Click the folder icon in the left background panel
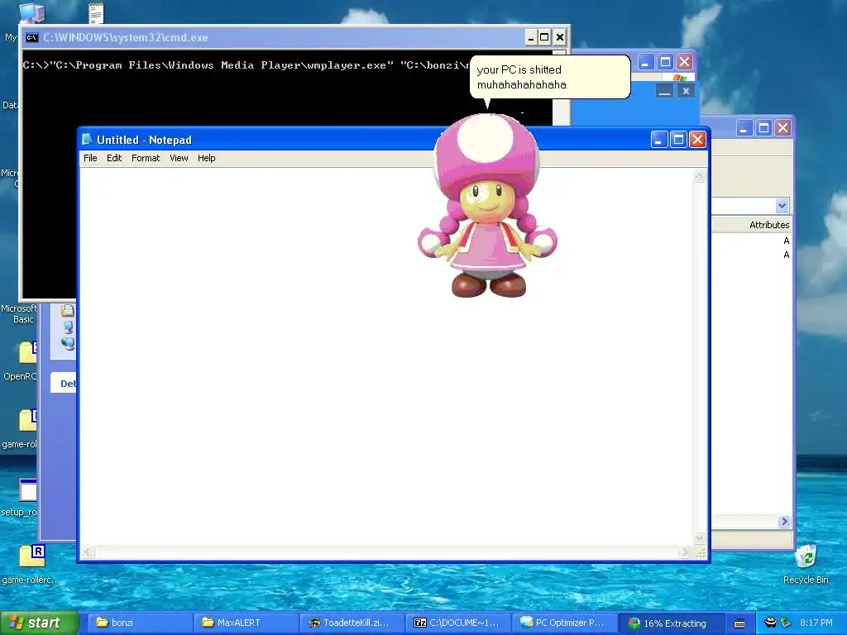The width and height of the screenshot is (847, 635). click(68, 311)
